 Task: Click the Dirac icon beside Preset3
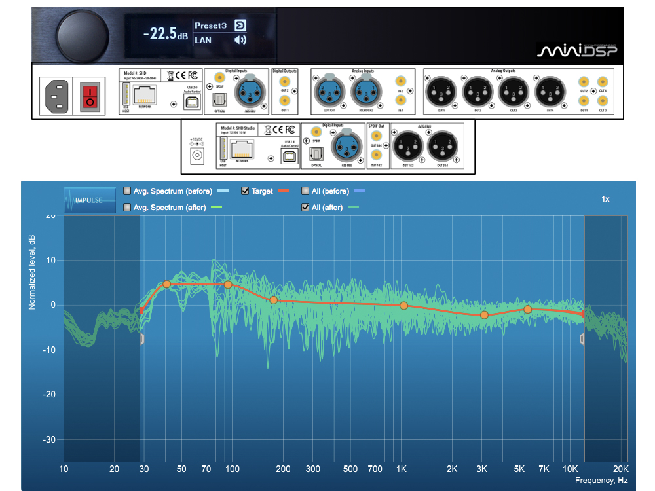[240, 26]
